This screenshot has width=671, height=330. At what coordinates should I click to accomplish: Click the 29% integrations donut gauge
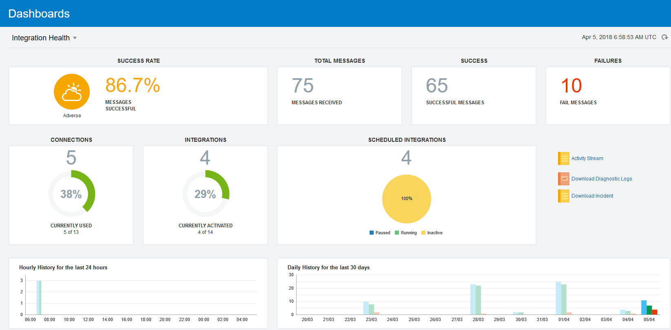206,194
